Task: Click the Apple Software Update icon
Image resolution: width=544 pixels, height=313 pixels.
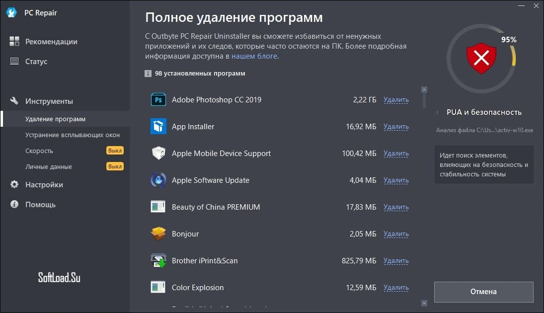Action: 158,180
